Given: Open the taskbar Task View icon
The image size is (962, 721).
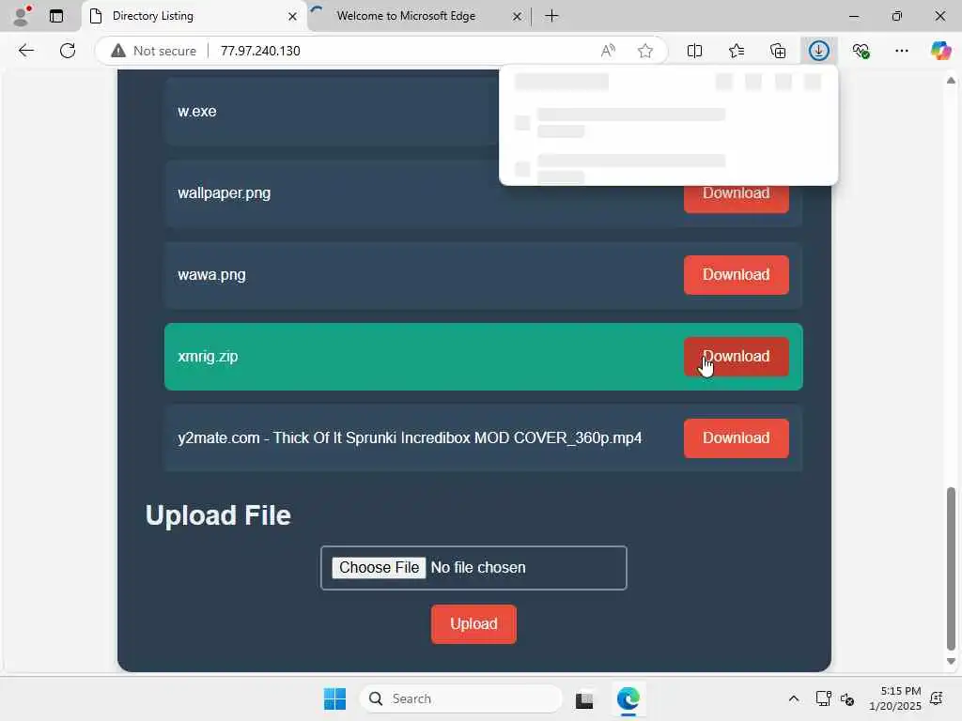Looking at the screenshot, I should [584, 698].
